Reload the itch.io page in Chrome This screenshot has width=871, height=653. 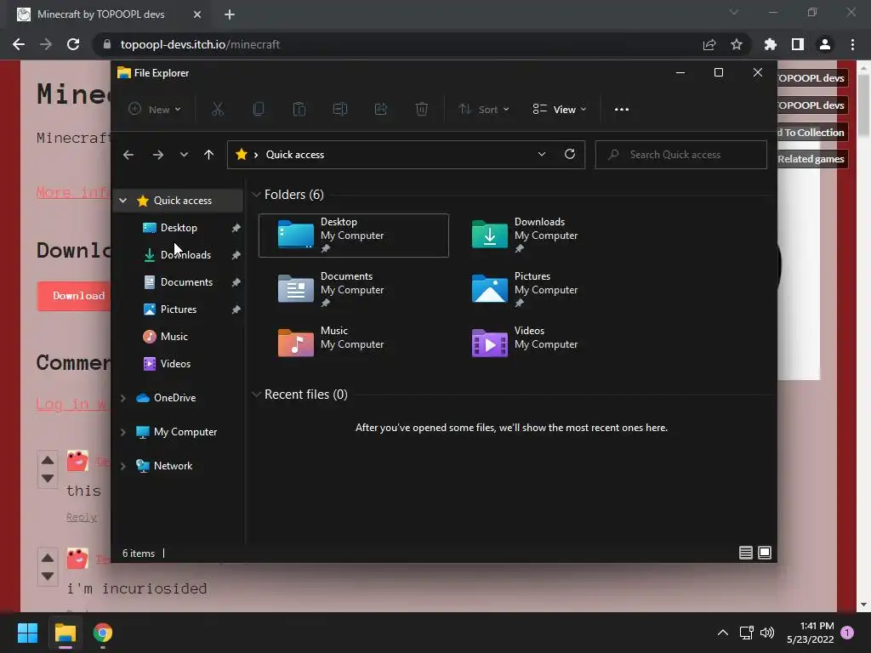pyautogui.click(x=73, y=44)
